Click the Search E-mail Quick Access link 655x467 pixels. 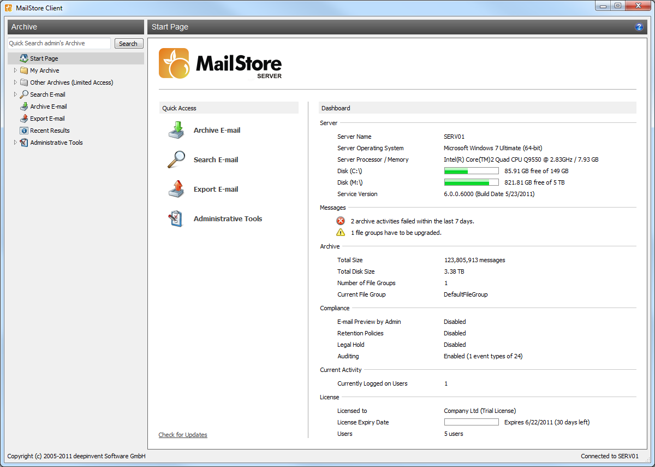216,159
